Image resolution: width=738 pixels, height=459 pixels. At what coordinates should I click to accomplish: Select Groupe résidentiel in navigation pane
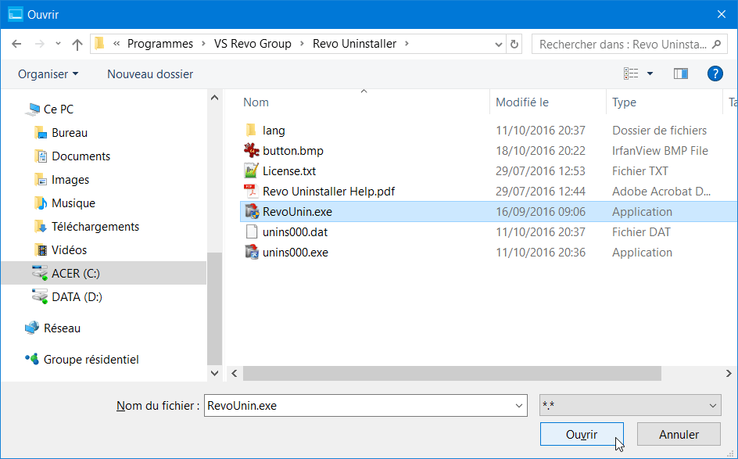tap(91, 360)
